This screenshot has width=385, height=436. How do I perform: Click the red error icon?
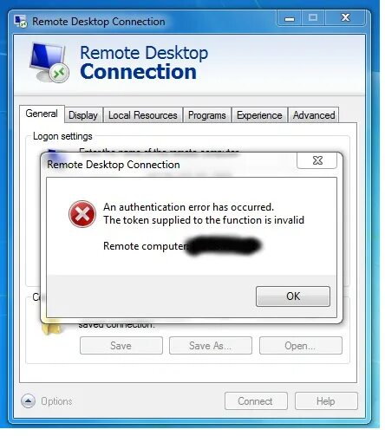coord(82,214)
